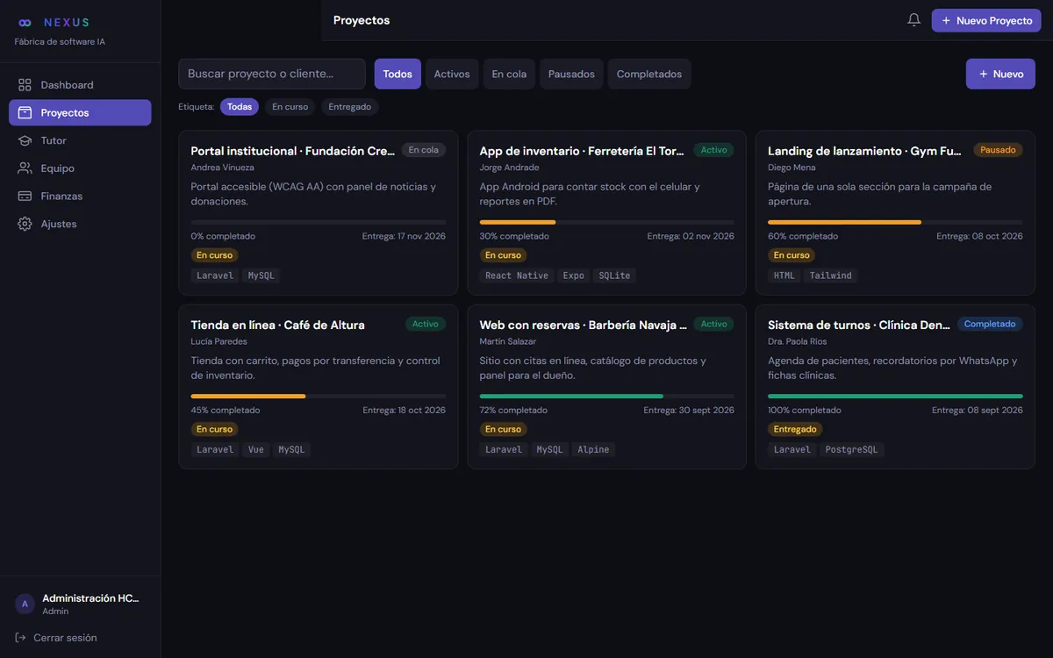Image resolution: width=1053 pixels, height=658 pixels.
Task: Open Landing de lanzamiento Gym project
Action: [895, 212]
